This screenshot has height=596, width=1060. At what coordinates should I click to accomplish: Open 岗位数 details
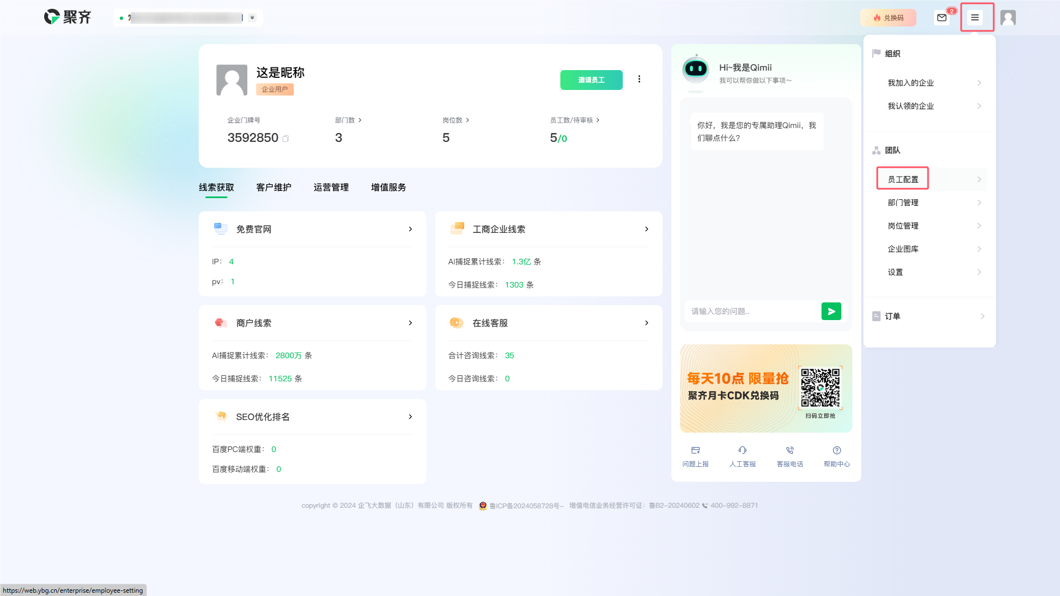click(x=456, y=120)
